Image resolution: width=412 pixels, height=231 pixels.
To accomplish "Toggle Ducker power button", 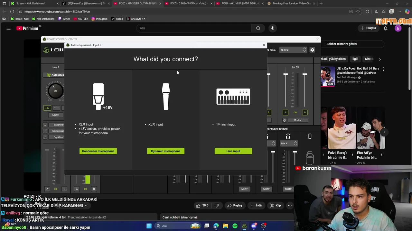I will [285, 120].
